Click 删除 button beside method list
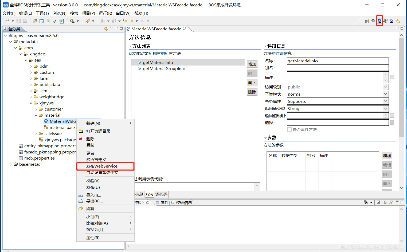The height and width of the screenshot is (252, 407). click(252, 92)
